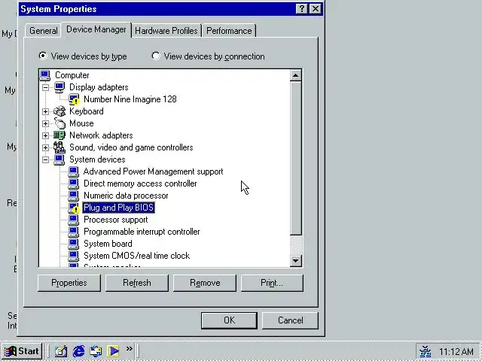Viewport: 482px width, 361px height.
Task: Click the Display adapters monitor icon
Action: [x=59, y=87]
